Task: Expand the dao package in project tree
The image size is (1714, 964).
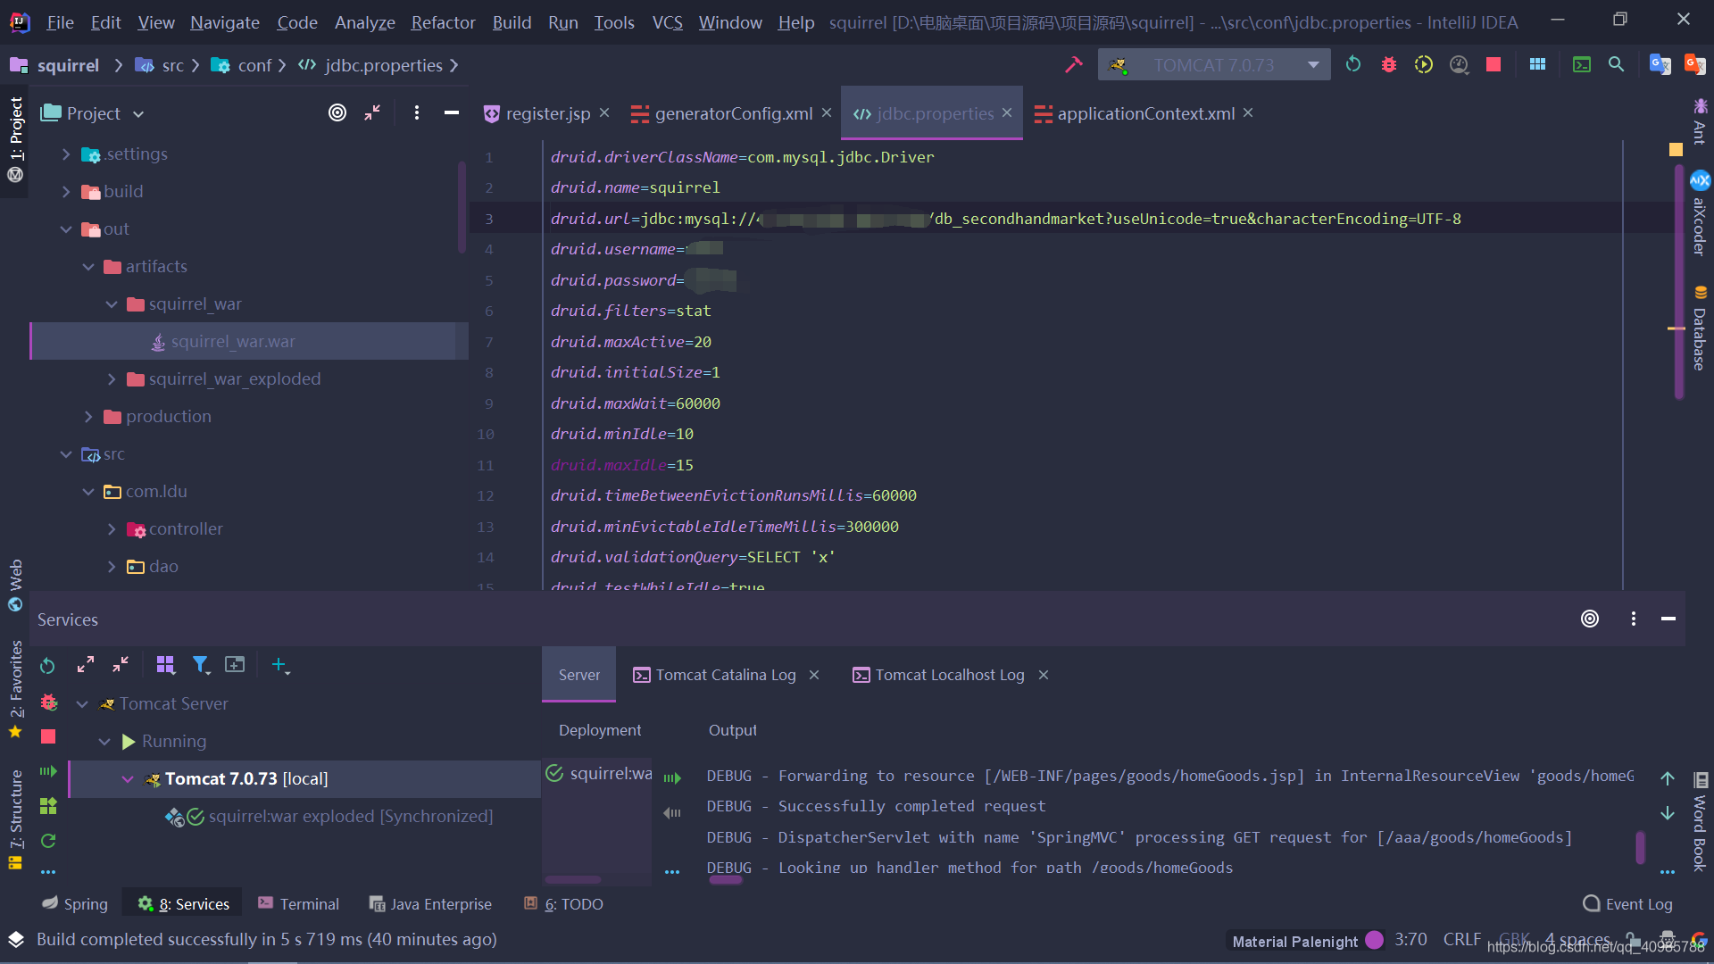Action: tap(111, 566)
